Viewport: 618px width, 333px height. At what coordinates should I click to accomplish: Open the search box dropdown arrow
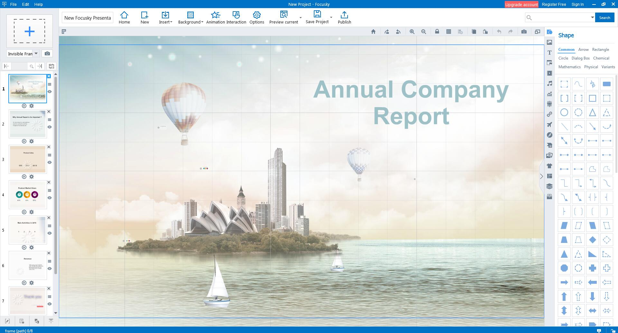[x=592, y=17]
